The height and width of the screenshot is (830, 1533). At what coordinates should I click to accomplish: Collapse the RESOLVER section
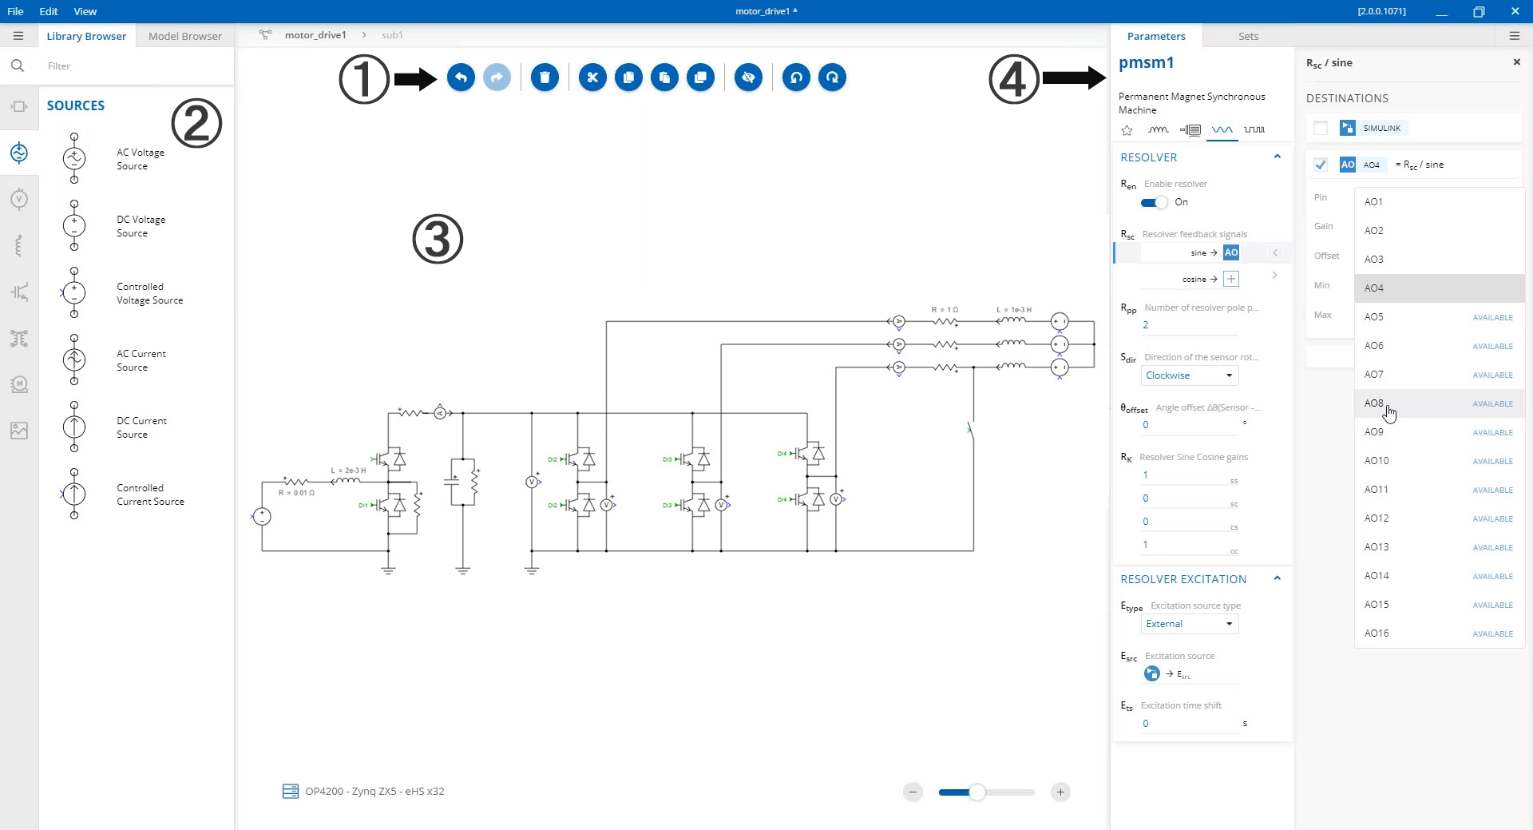[1277, 157]
